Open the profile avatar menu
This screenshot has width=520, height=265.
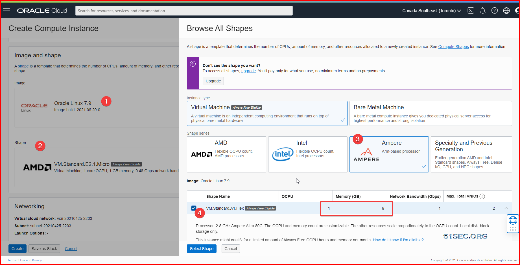517,10
